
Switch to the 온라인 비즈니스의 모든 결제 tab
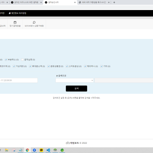26,3
